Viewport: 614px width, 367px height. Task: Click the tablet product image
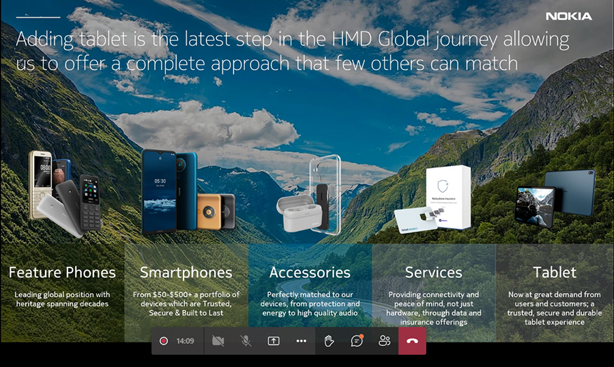(555, 199)
